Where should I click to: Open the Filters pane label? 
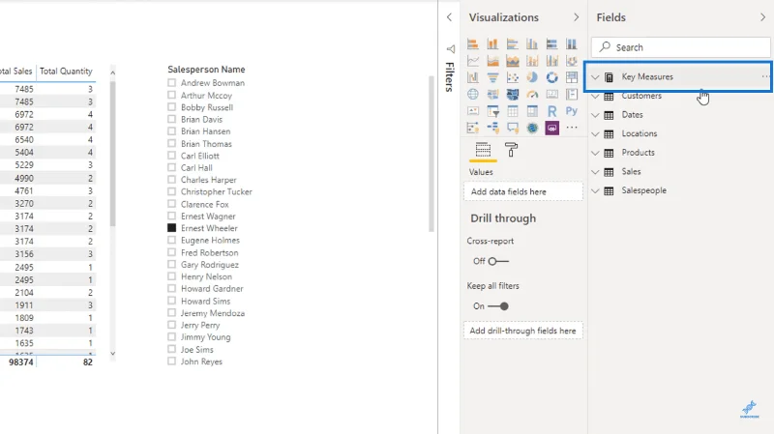pos(450,76)
